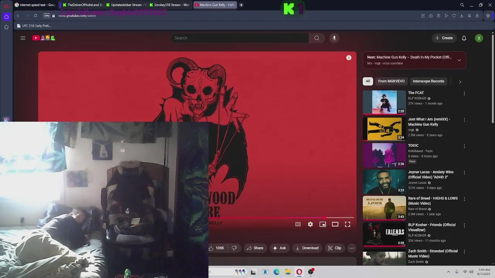Click the Ask button
495x278 pixels.
pos(280,248)
